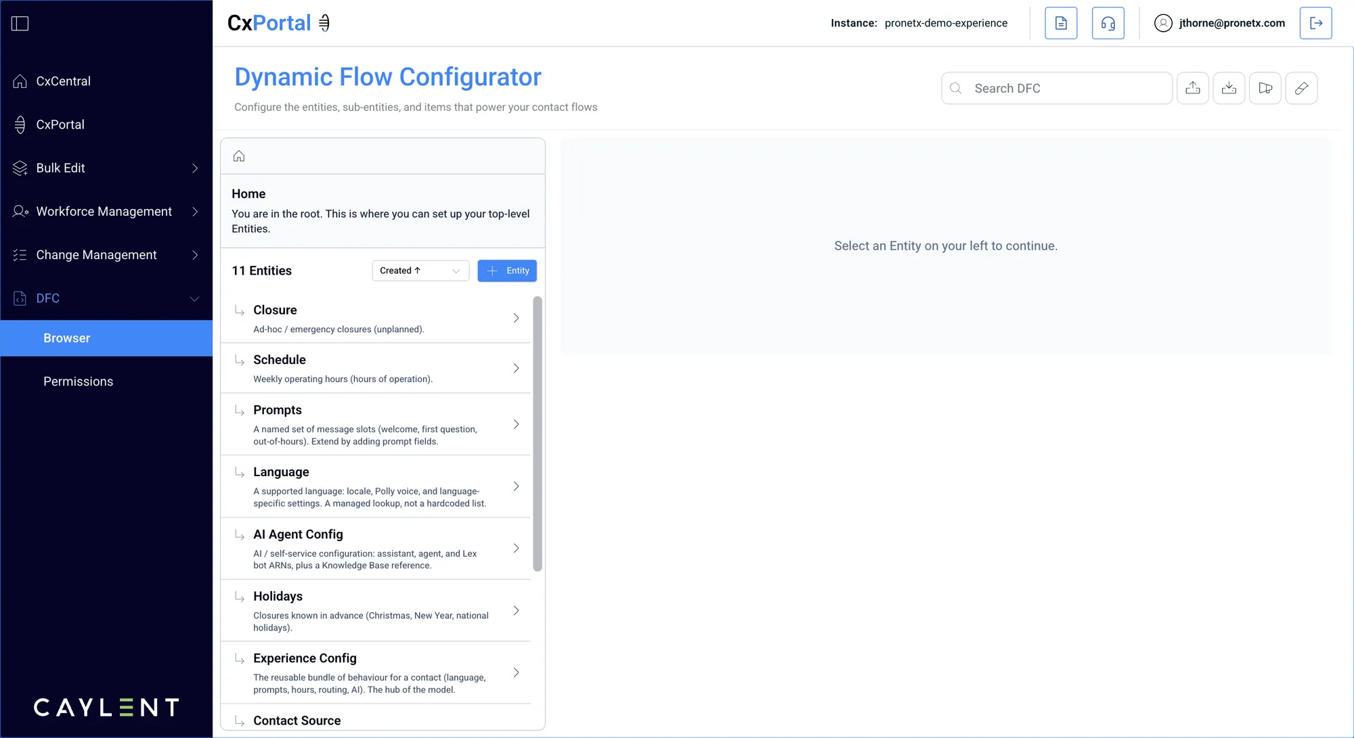Viewport: 1354px width, 738px height.
Task: Expand AI Agent Config chevron arrow
Action: tap(517, 549)
